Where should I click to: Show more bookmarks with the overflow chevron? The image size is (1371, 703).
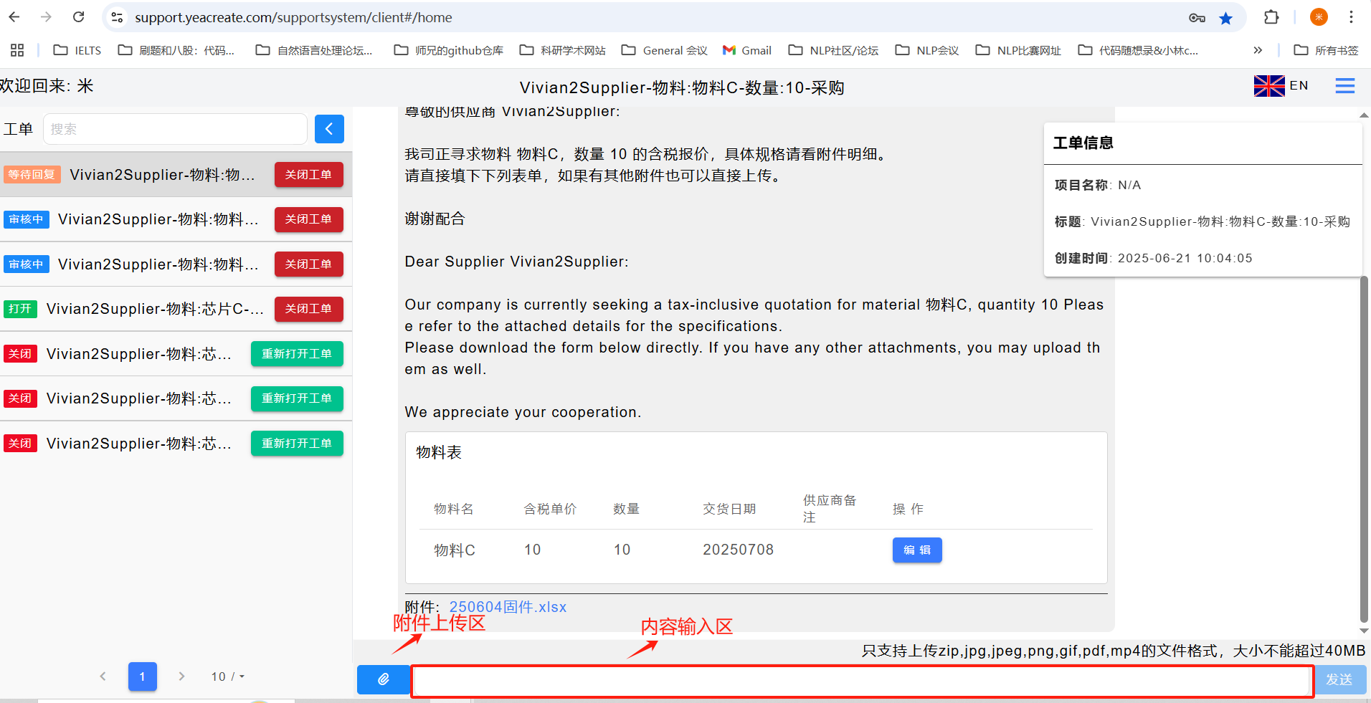pyautogui.click(x=1257, y=50)
